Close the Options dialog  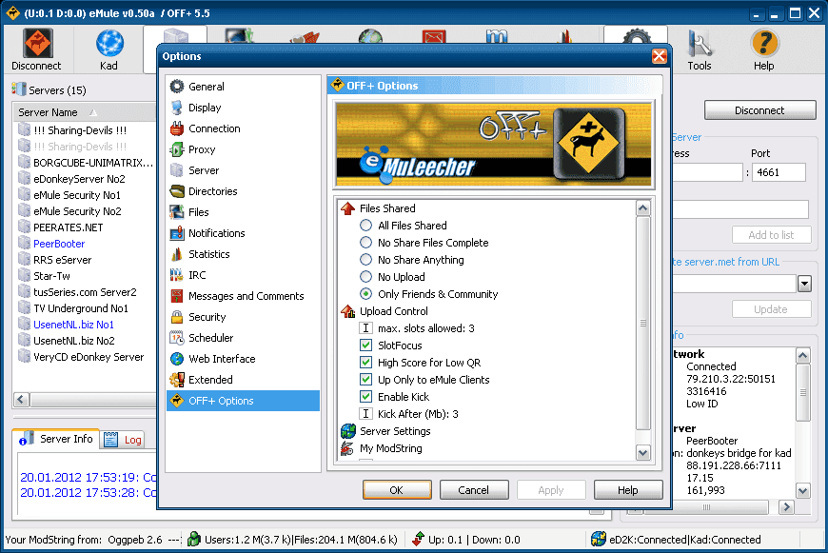click(x=659, y=56)
